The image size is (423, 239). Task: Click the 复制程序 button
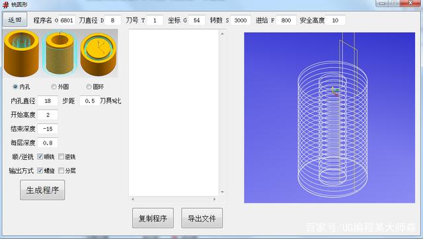[153, 219]
